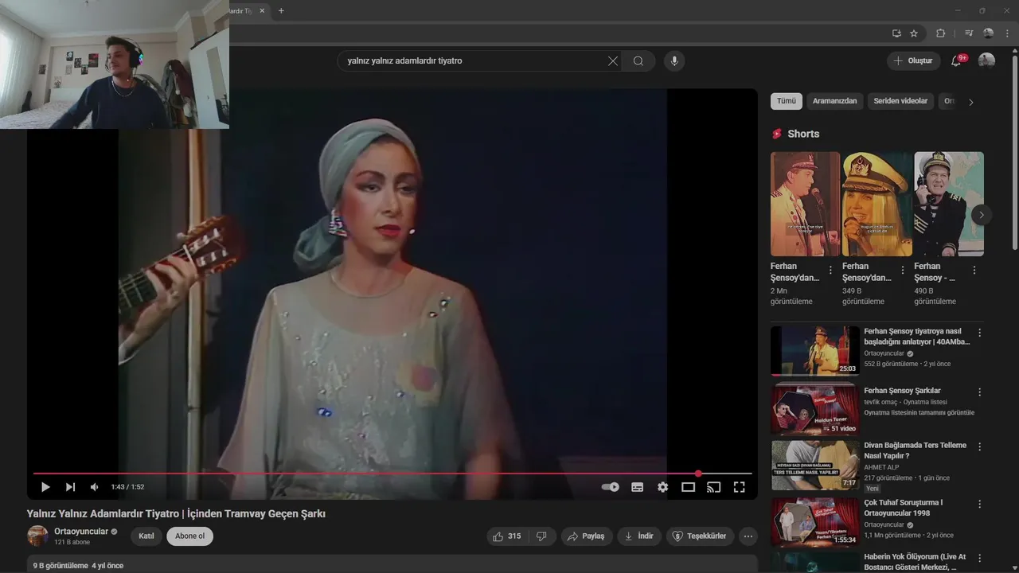Open menu for Ferhan Şensoy Şarkılar playlist
The height and width of the screenshot is (573, 1019).
click(979, 391)
